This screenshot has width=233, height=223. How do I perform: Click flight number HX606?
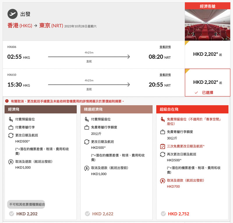[x=12, y=47]
